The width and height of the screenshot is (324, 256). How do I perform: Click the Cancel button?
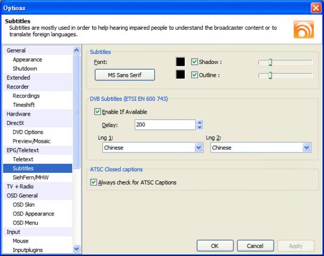click(x=255, y=246)
